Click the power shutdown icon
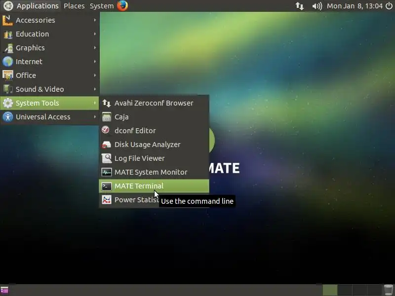This screenshot has width=395, height=296. click(389, 6)
